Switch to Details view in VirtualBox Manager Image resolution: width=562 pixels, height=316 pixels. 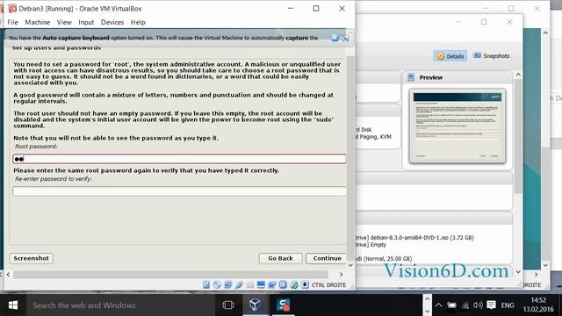(x=450, y=56)
